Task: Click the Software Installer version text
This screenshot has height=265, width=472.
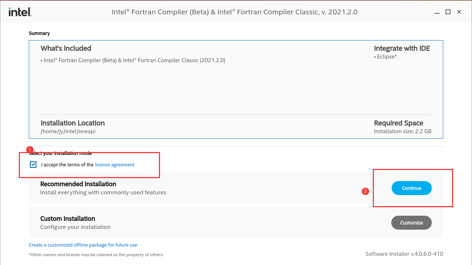Action: [x=404, y=254]
